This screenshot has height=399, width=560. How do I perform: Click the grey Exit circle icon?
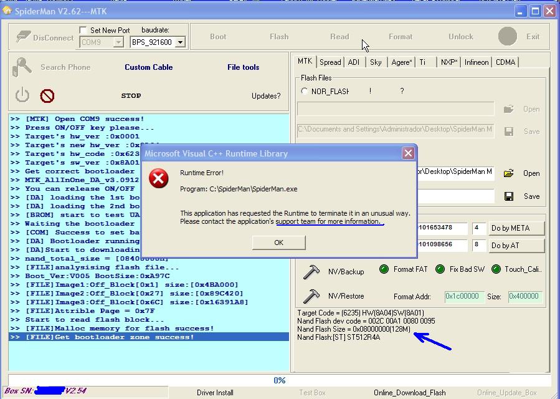coord(508,36)
